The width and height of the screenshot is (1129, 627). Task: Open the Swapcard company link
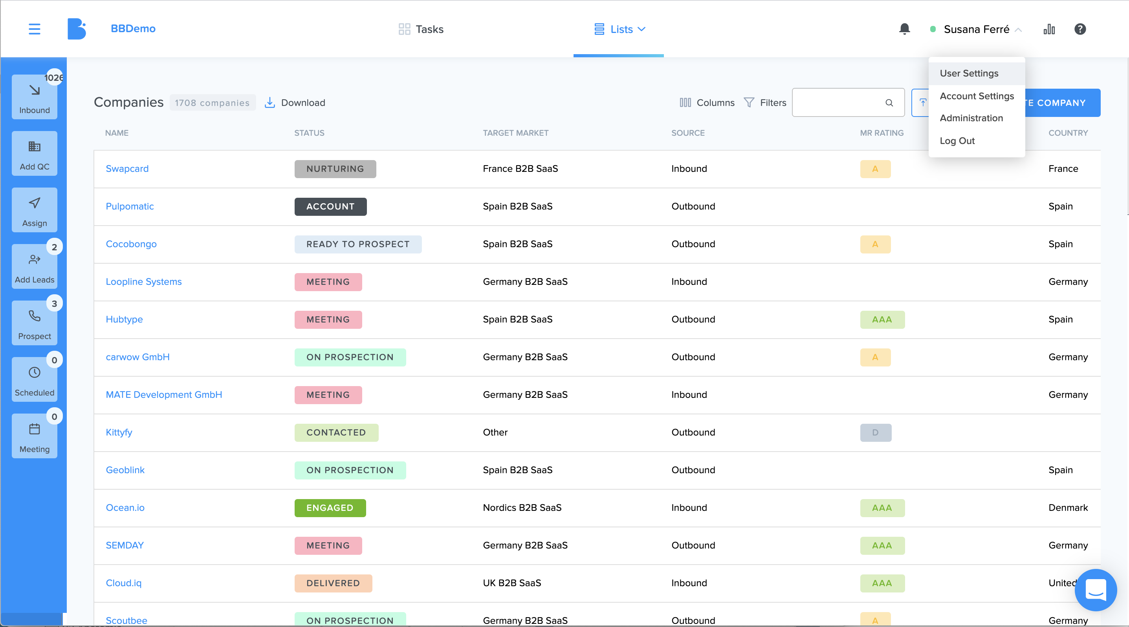coord(127,169)
